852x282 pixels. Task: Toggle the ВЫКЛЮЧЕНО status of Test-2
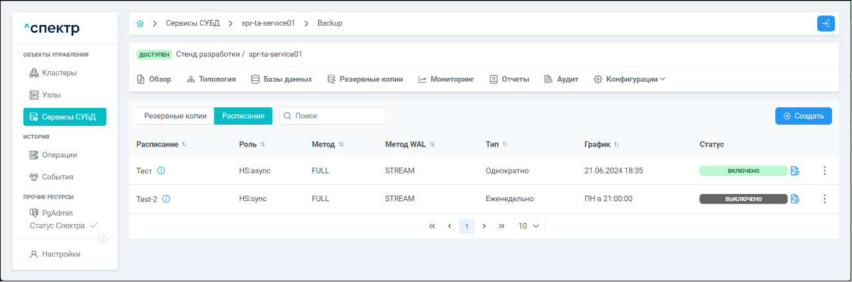pyautogui.click(x=743, y=199)
